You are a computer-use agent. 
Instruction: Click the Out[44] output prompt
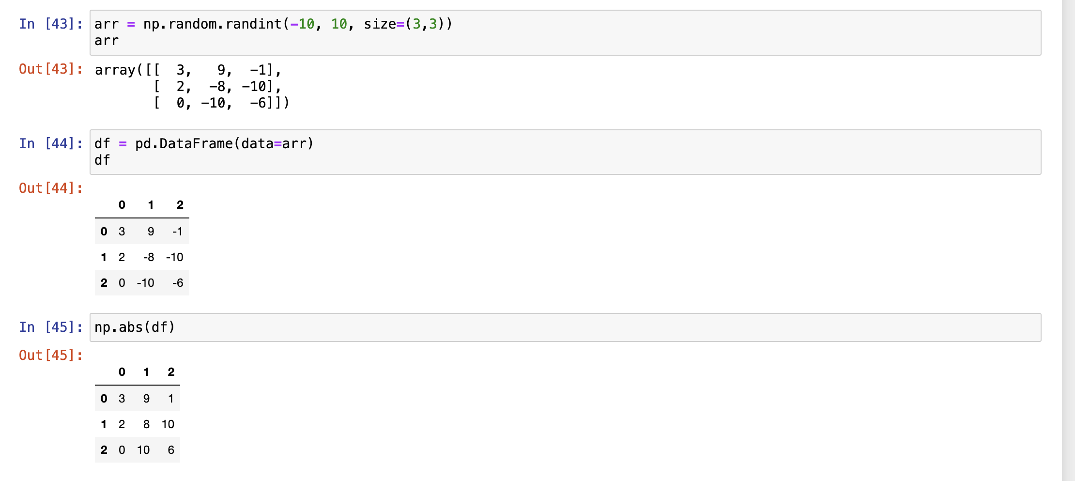tap(50, 188)
